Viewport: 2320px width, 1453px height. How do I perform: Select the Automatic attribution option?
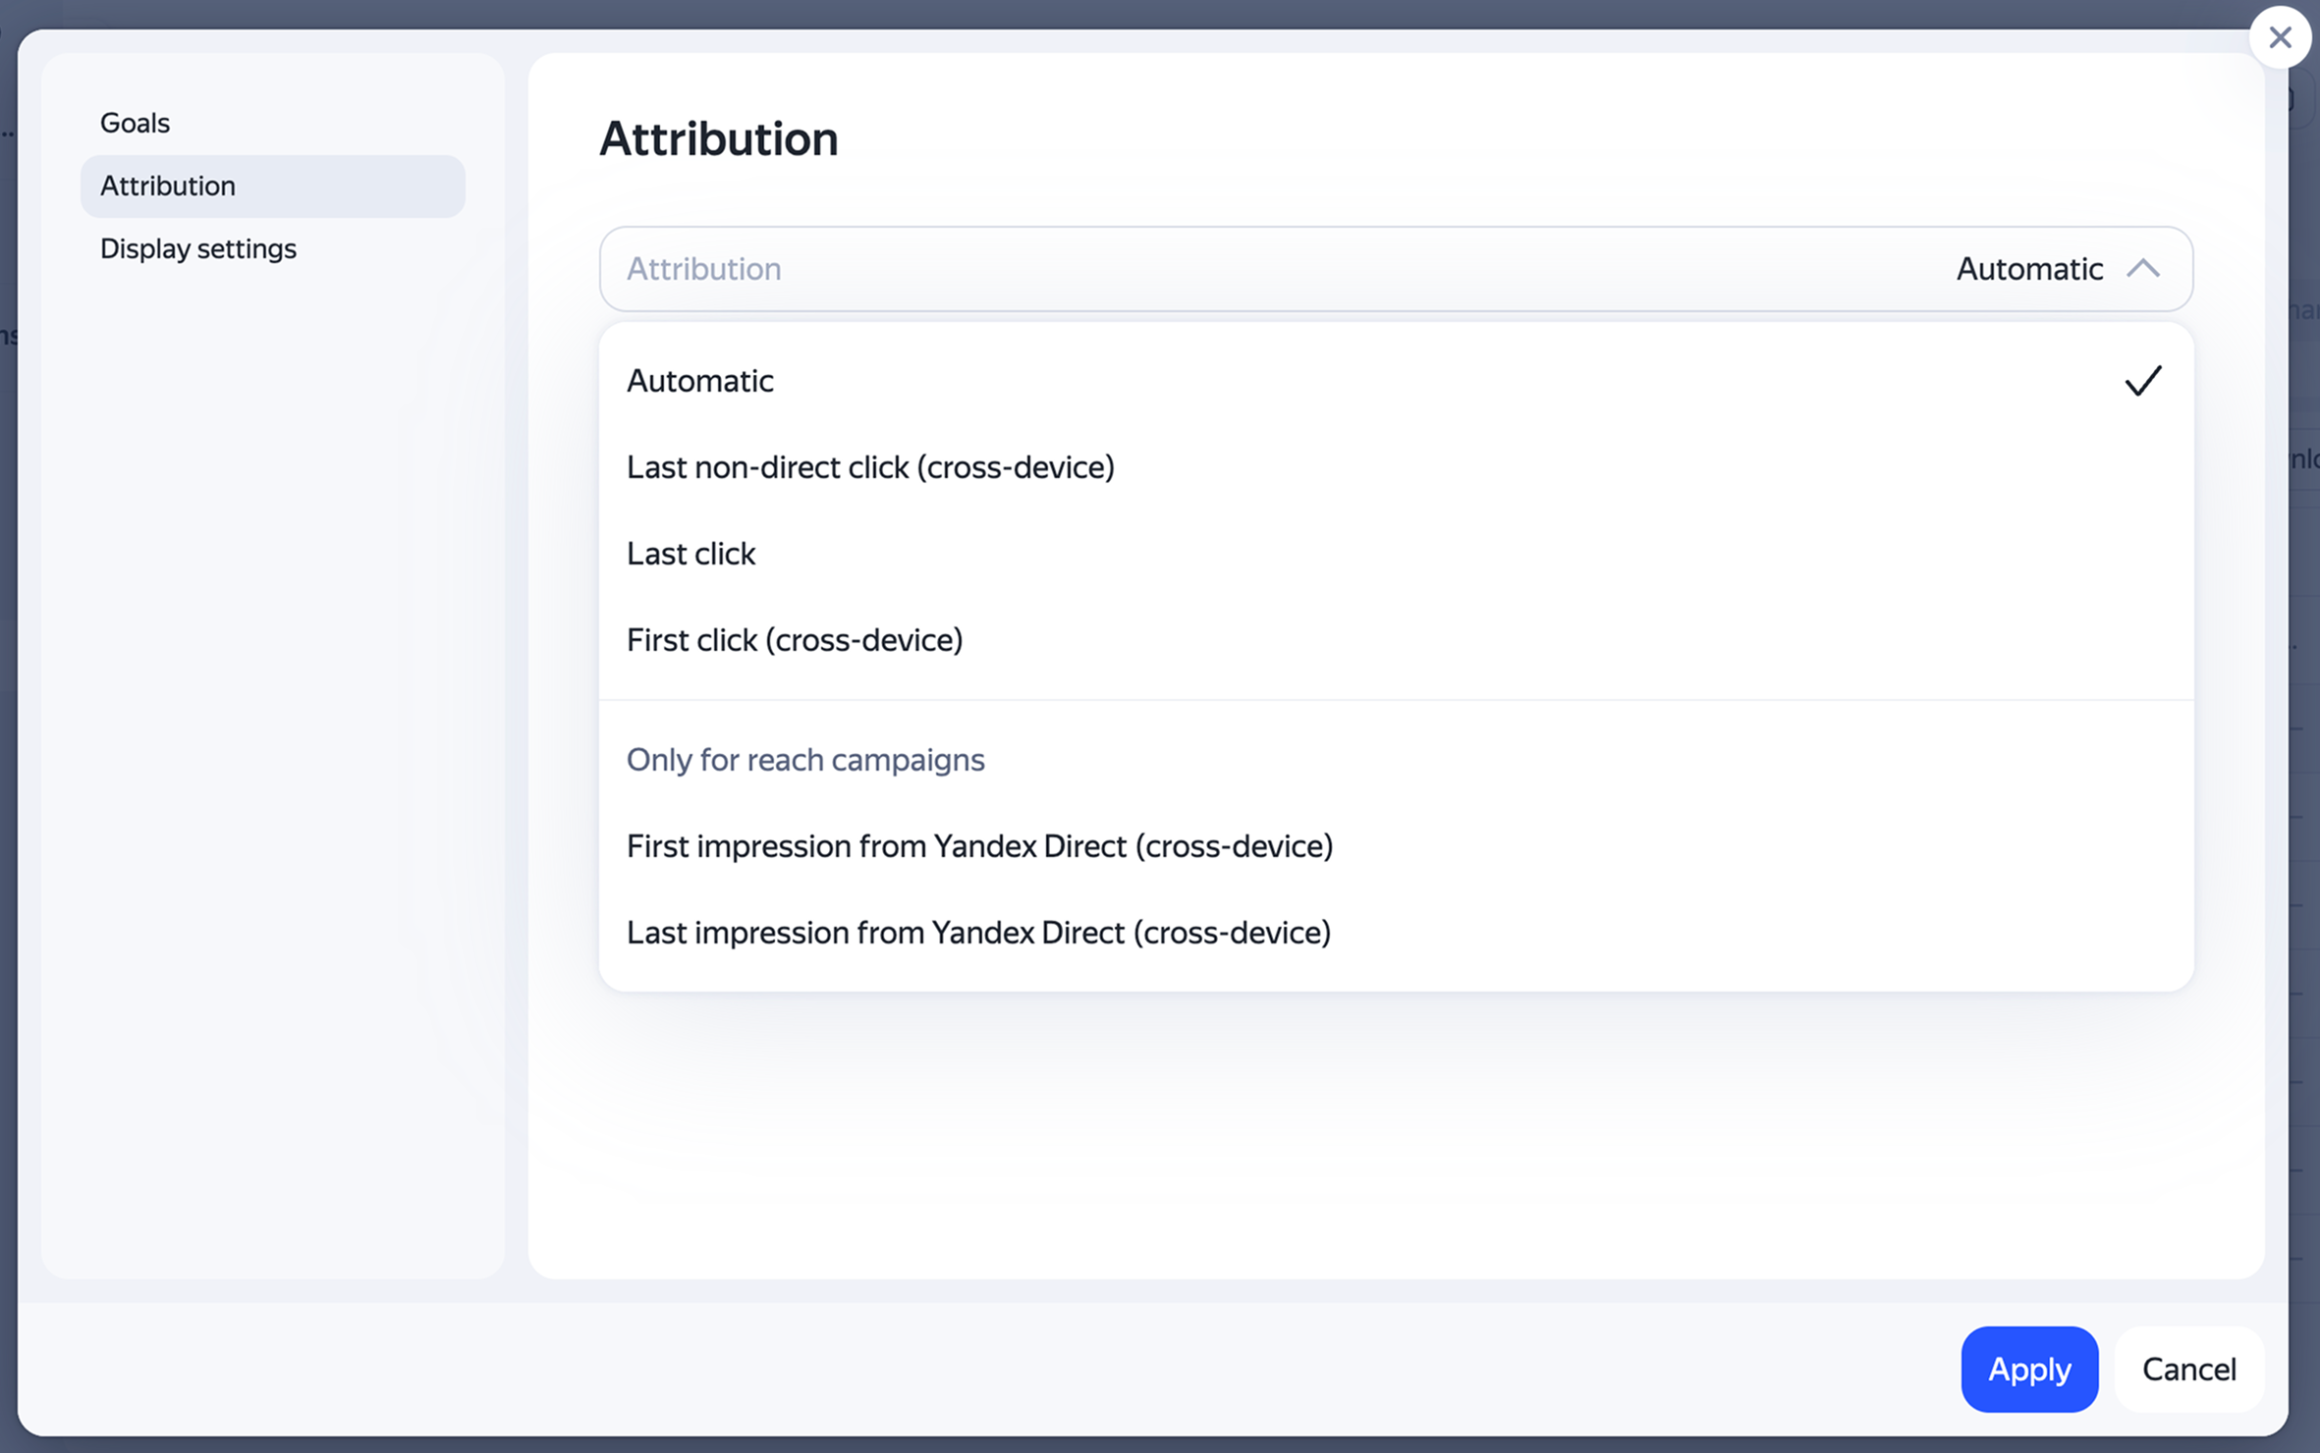tap(1396, 381)
